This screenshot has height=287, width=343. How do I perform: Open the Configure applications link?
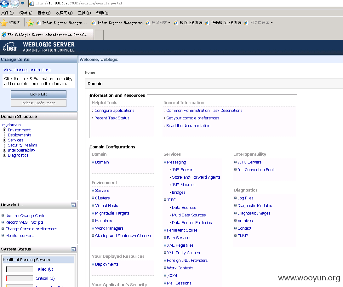(x=114, y=111)
